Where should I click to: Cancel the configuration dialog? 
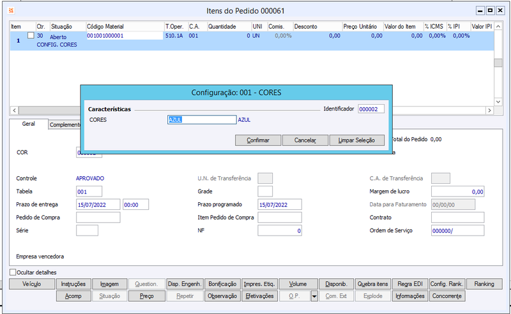pos(305,140)
